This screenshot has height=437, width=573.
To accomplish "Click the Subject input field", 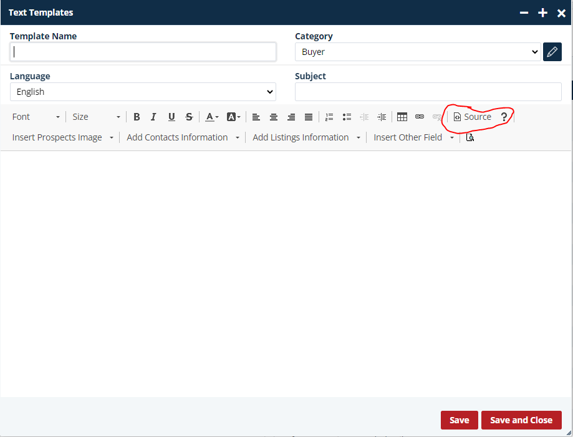I will pos(428,92).
